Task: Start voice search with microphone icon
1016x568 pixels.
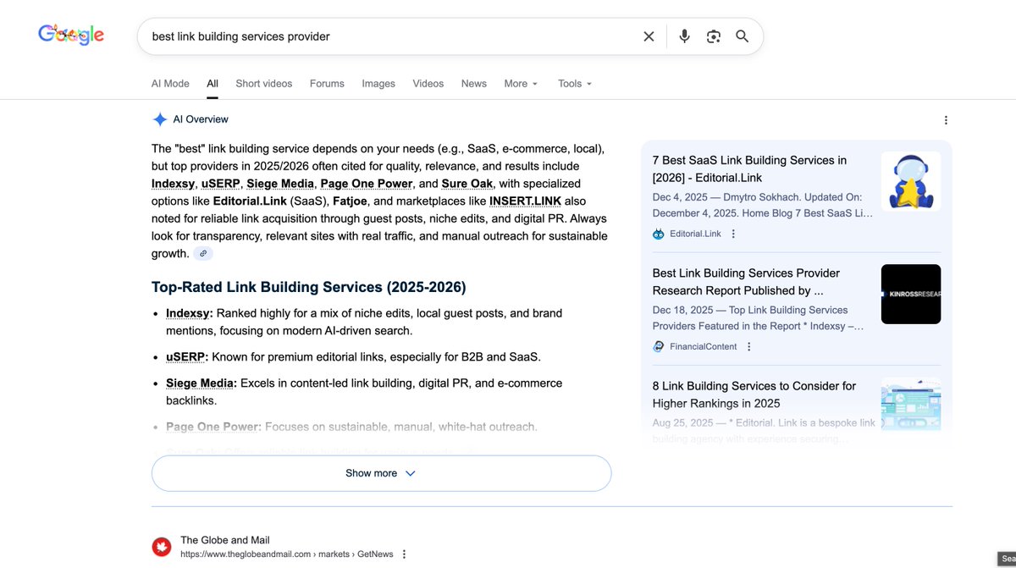Action: point(684,36)
